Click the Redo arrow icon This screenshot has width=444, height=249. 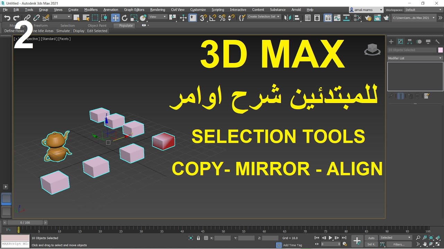[16, 18]
